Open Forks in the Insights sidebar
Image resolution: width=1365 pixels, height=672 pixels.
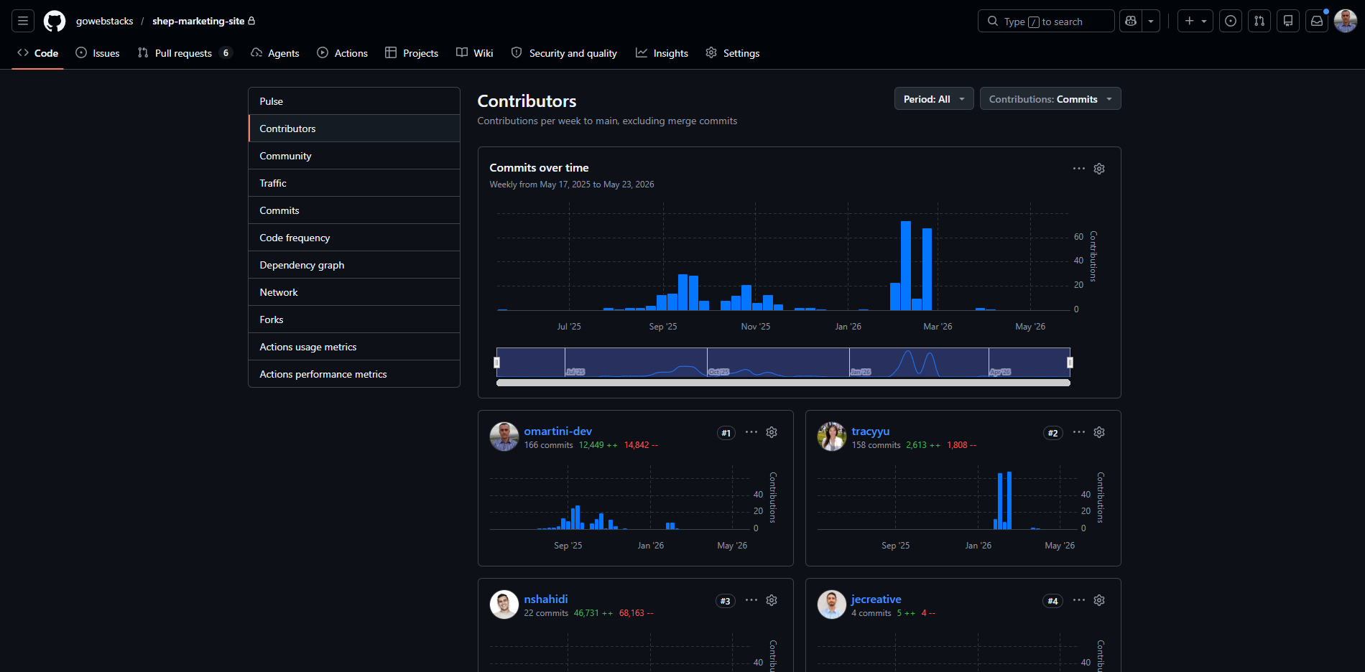(354, 319)
